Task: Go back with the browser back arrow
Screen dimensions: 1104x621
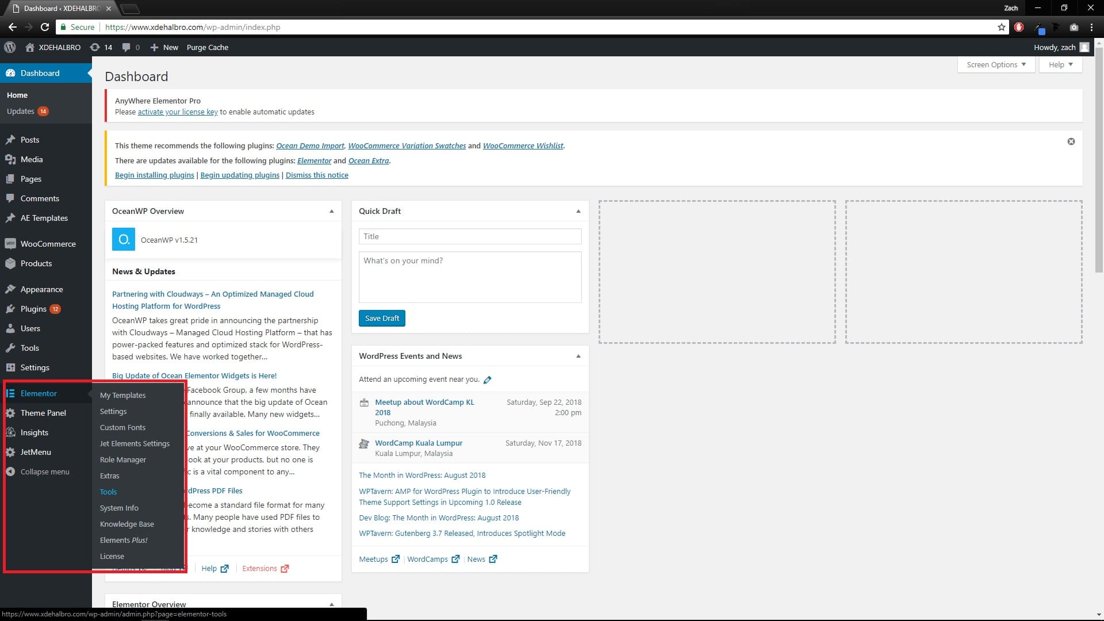Action: tap(12, 27)
